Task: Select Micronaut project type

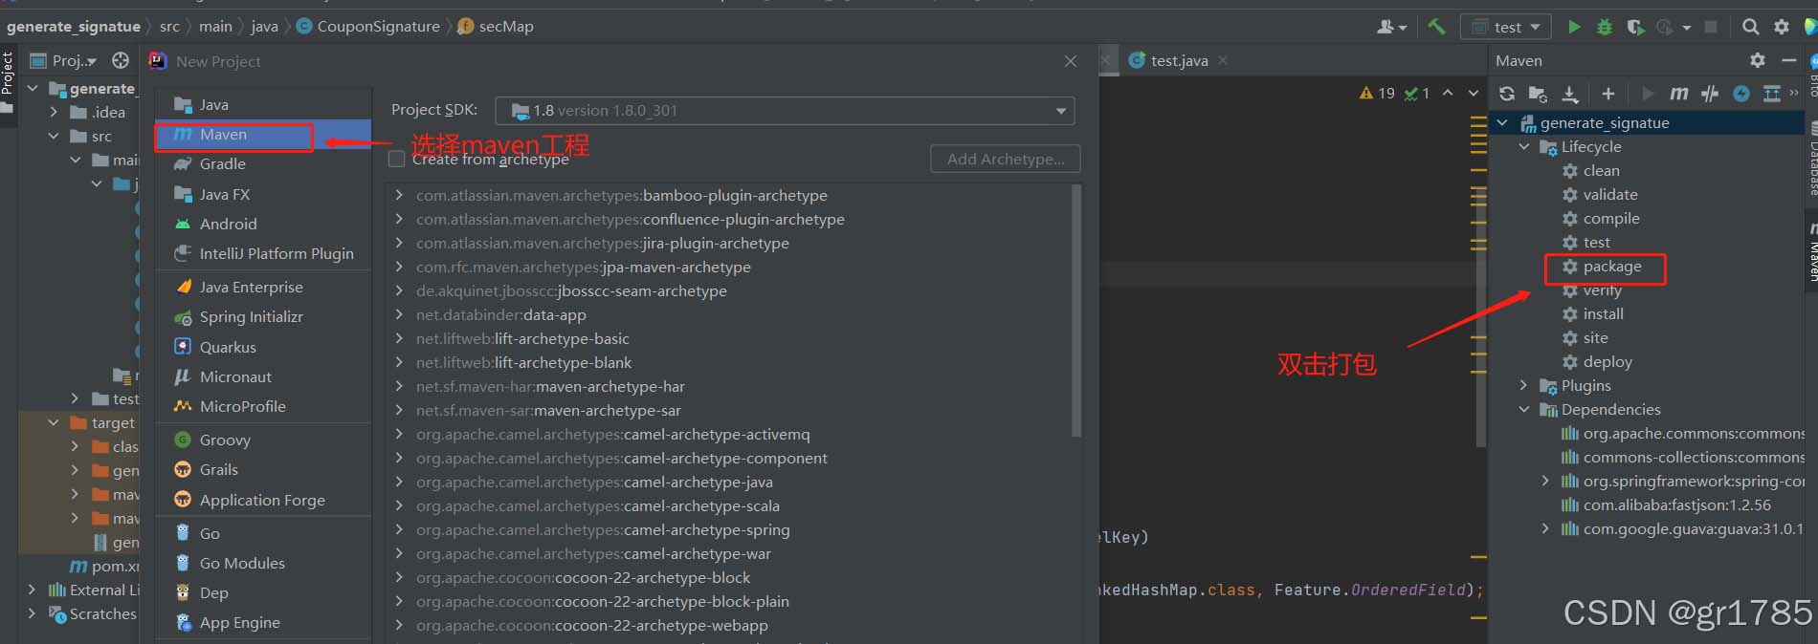Action: click(x=262, y=376)
